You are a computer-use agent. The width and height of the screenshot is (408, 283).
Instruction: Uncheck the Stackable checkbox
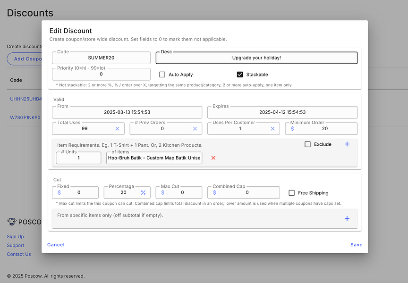pyautogui.click(x=240, y=75)
